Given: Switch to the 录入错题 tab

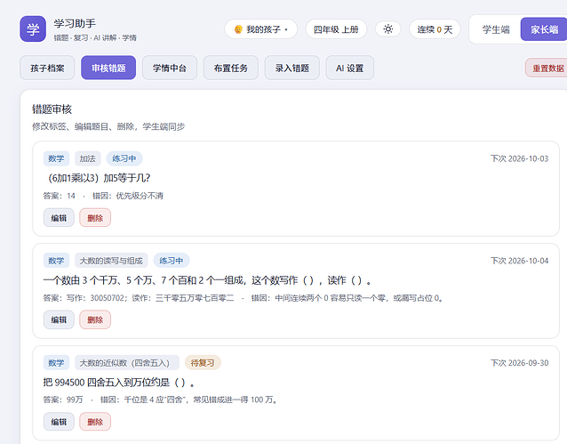Looking at the screenshot, I should point(292,68).
